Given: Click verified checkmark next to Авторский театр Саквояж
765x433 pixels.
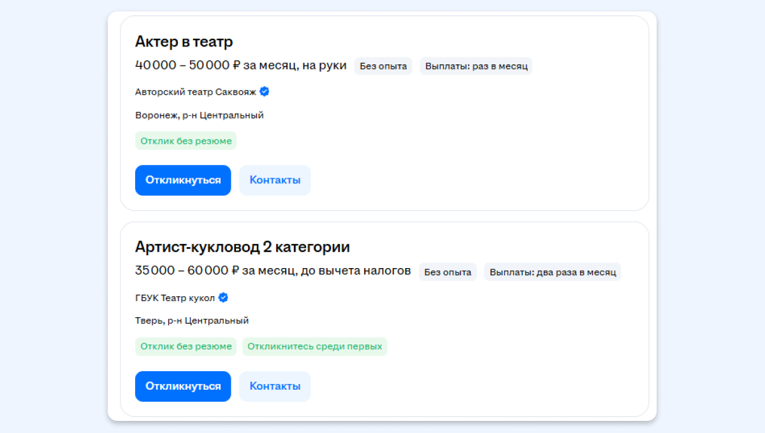Looking at the screenshot, I should (265, 92).
